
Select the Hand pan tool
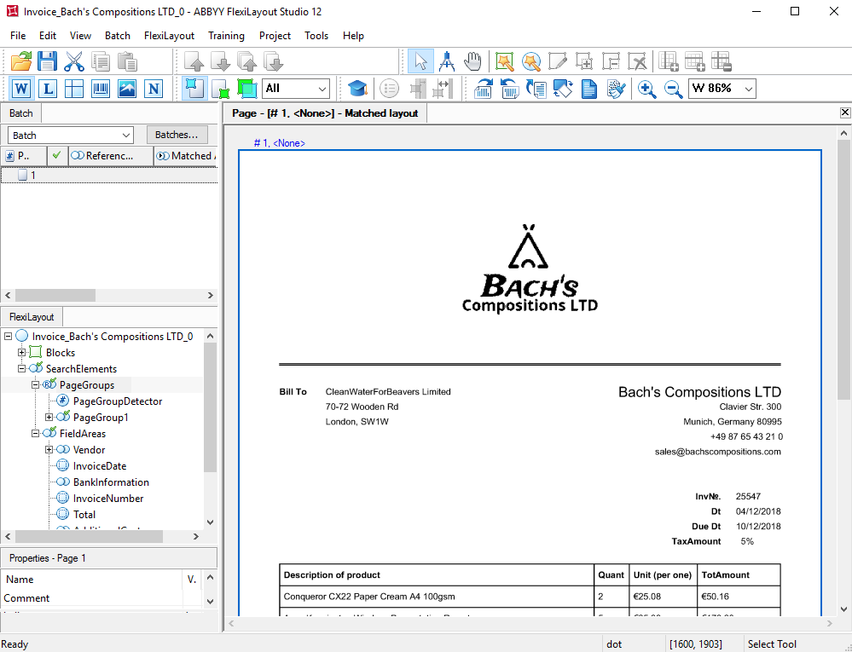(x=473, y=62)
